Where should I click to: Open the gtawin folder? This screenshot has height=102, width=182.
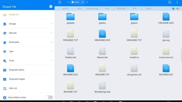click(x=134, y=18)
